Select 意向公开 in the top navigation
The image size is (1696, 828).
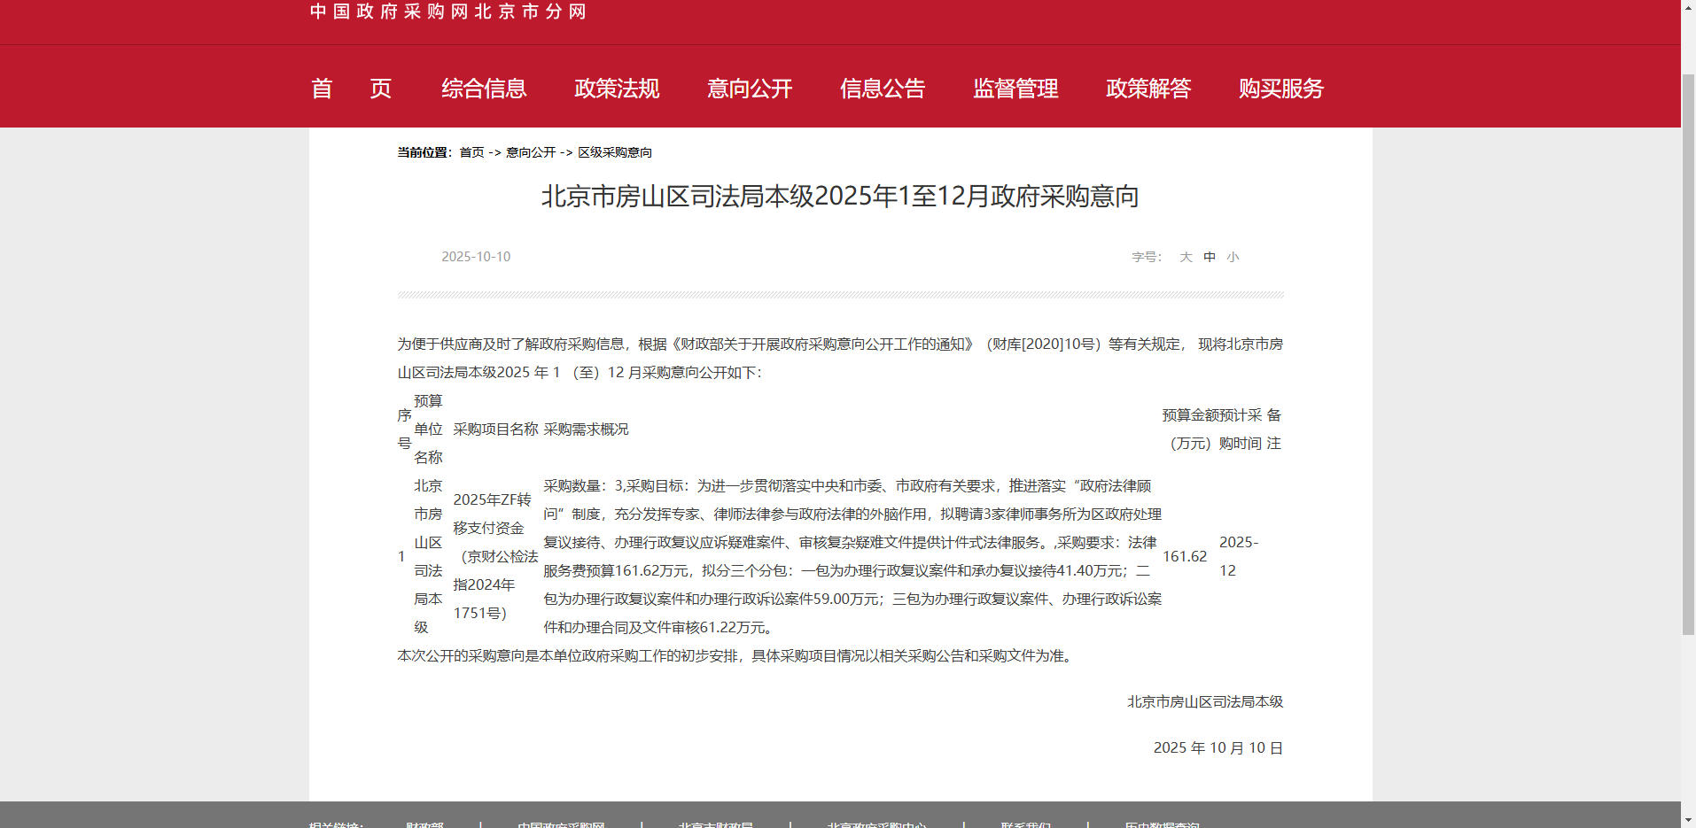click(750, 89)
